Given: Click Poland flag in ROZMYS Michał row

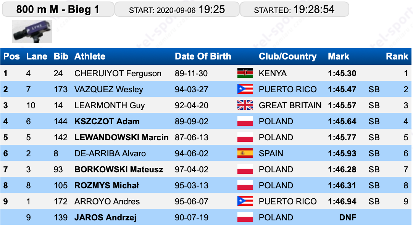Looking at the screenshot, I should coord(245,185).
